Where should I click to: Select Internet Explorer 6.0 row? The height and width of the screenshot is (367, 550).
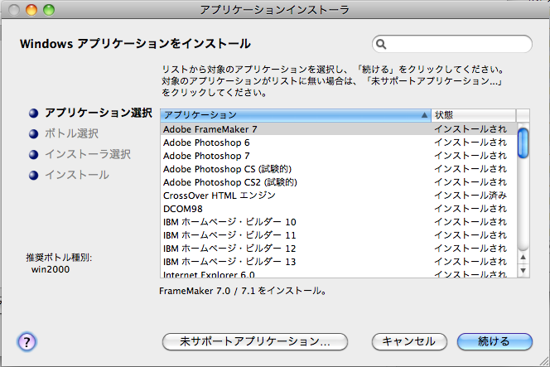[x=338, y=273]
